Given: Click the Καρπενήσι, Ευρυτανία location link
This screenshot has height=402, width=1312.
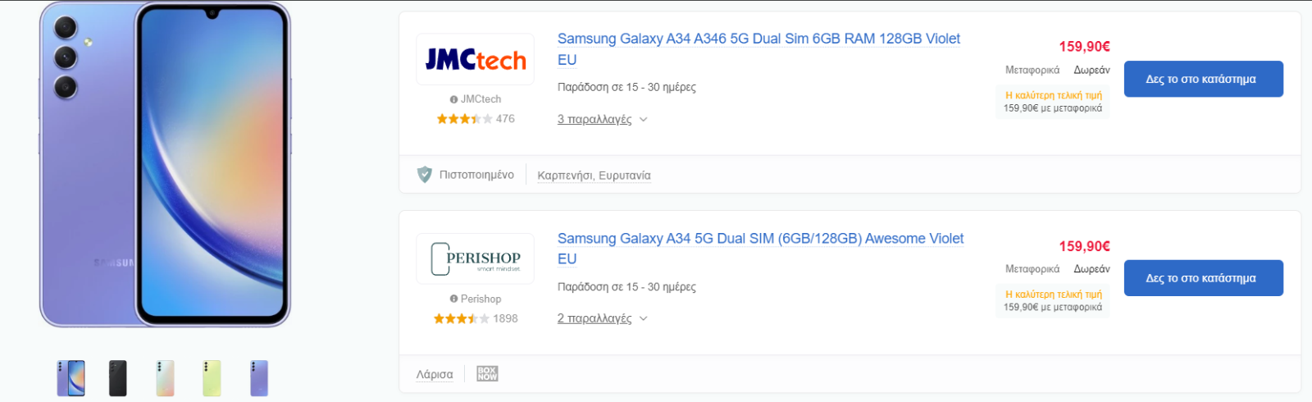Looking at the screenshot, I should click(x=594, y=176).
